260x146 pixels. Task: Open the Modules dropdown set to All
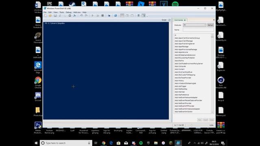195,25
